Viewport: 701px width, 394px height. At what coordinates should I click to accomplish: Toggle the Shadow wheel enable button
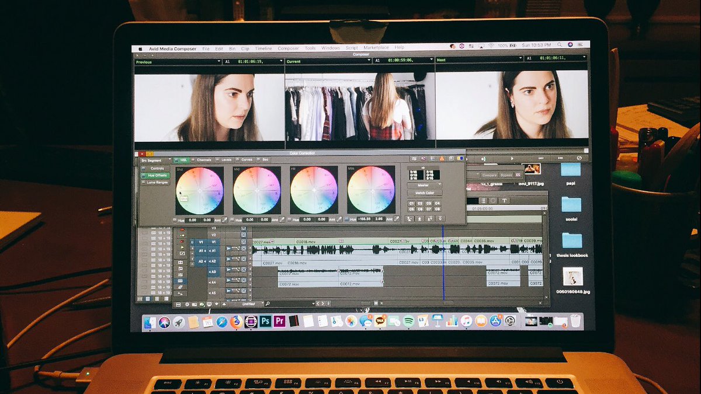175,219
